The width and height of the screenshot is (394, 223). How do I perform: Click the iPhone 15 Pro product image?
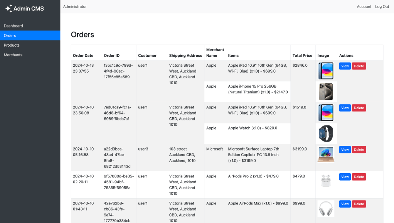click(326, 92)
